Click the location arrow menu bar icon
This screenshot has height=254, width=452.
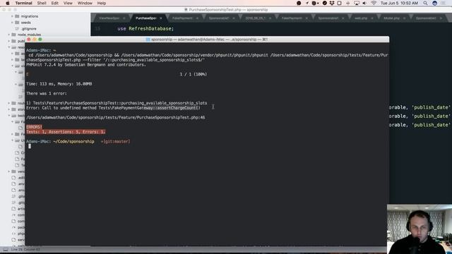307,3
